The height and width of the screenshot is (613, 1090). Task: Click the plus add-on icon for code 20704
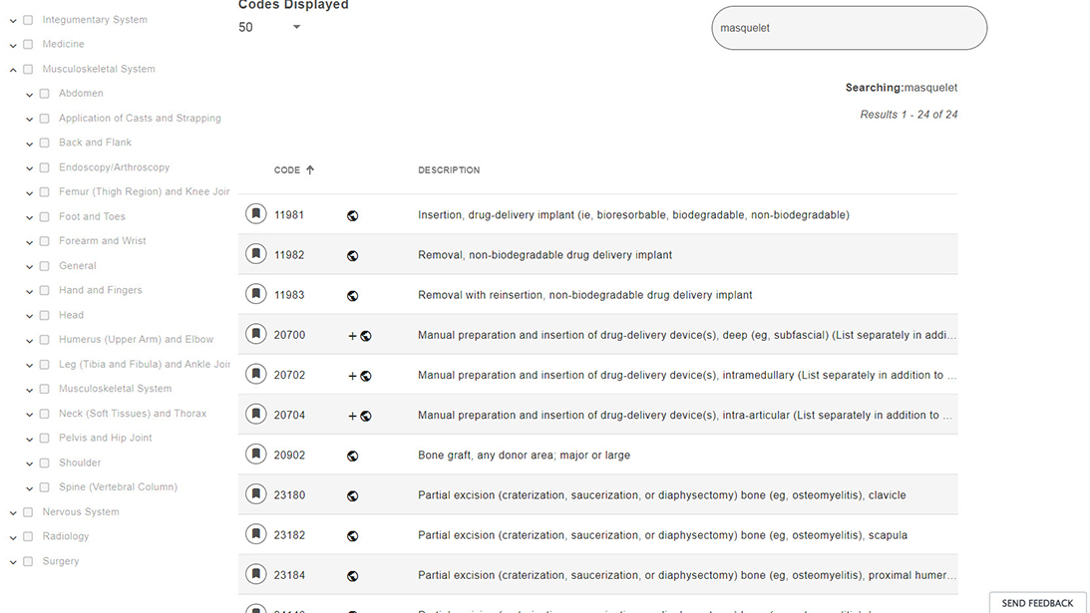pos(352,416)
